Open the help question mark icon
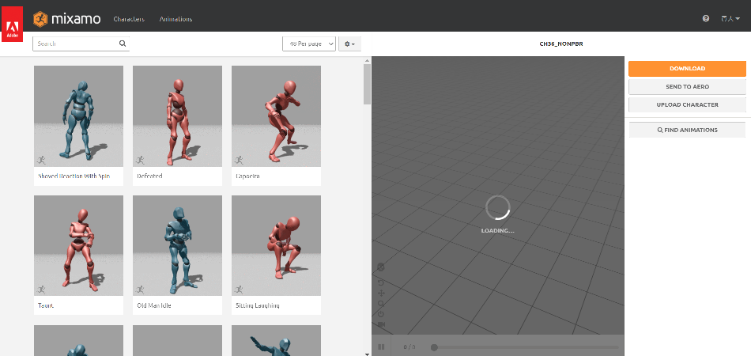The image size is (751, 356). 705,19
